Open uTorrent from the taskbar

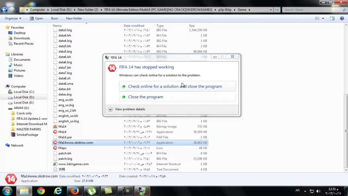point(92,191)
